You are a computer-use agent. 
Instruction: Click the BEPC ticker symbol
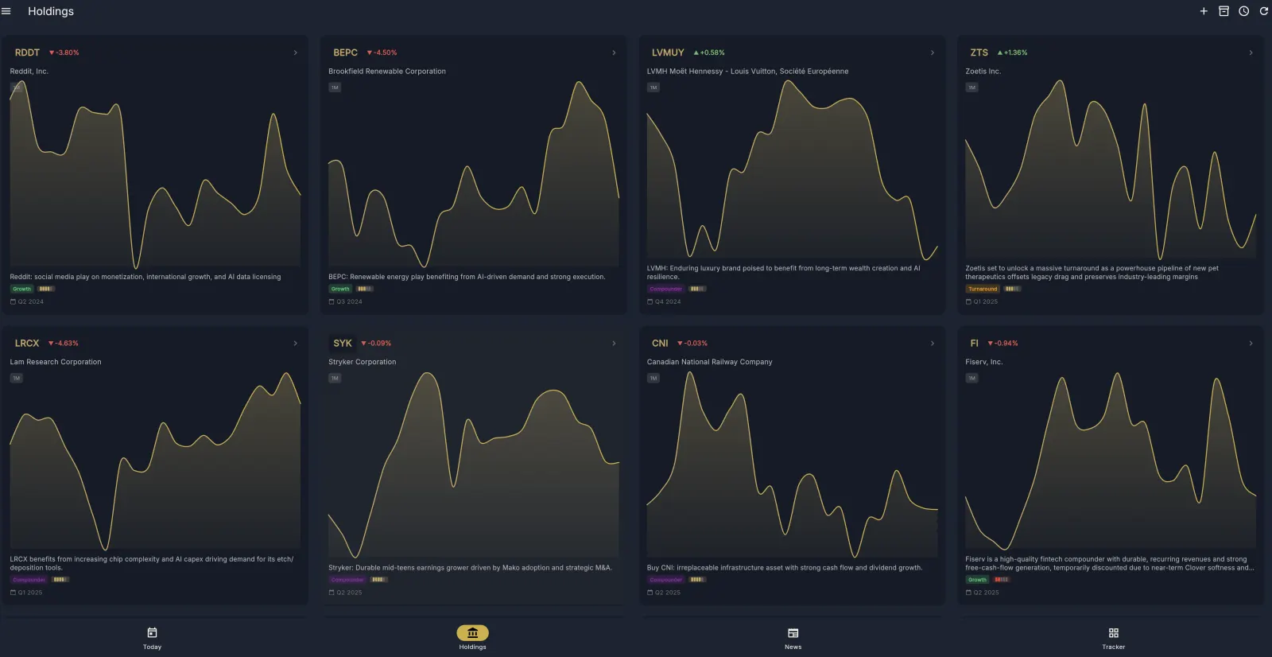345,52
